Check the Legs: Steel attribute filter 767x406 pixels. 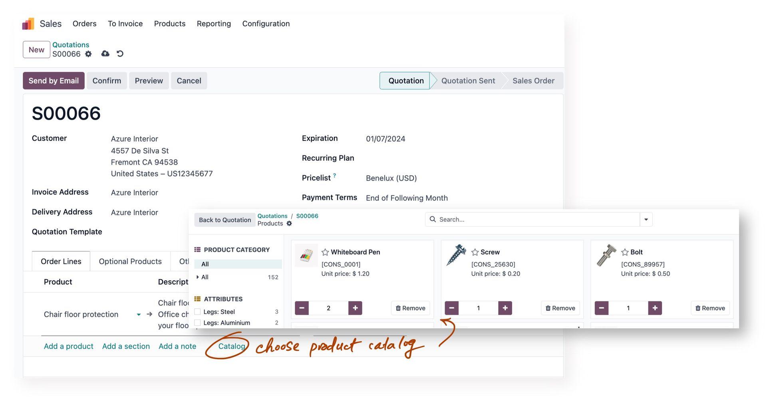[x=197, y=311]
